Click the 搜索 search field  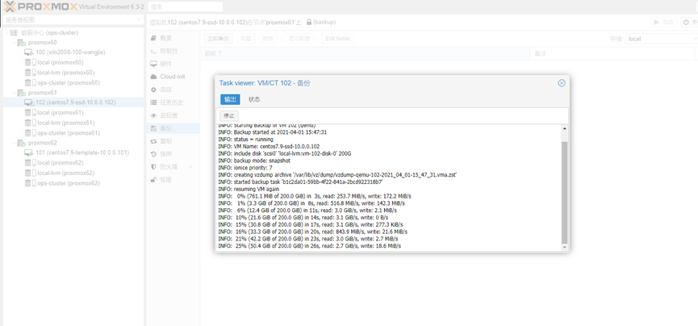pyautogui.click(x=186, y=6)
